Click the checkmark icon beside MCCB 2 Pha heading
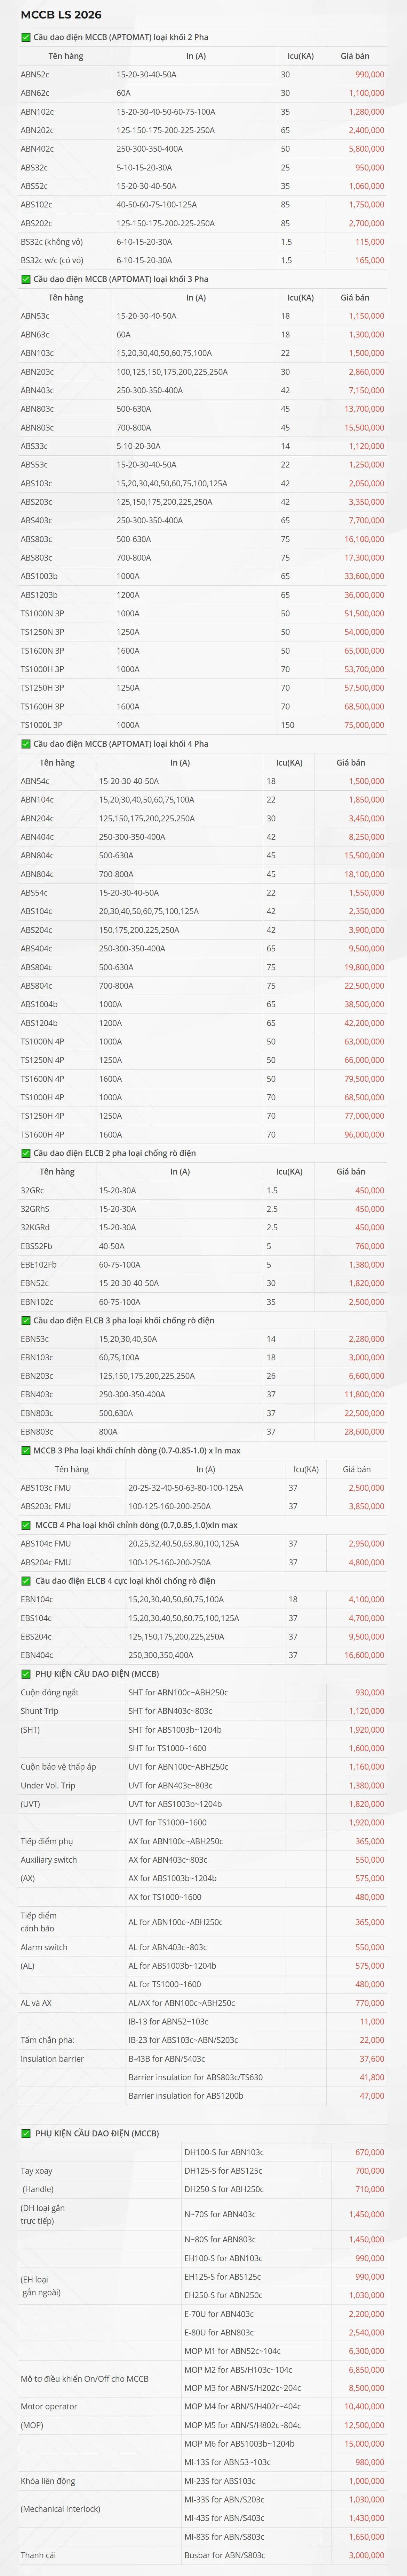This screenshot has height=2576, width=407. (x=26, y=37)
